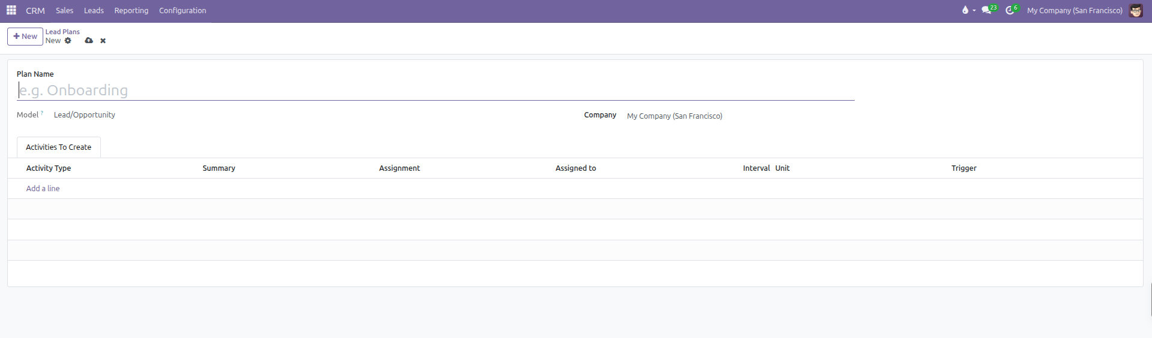
Task: Open the Leads menu
Action: 94,11
